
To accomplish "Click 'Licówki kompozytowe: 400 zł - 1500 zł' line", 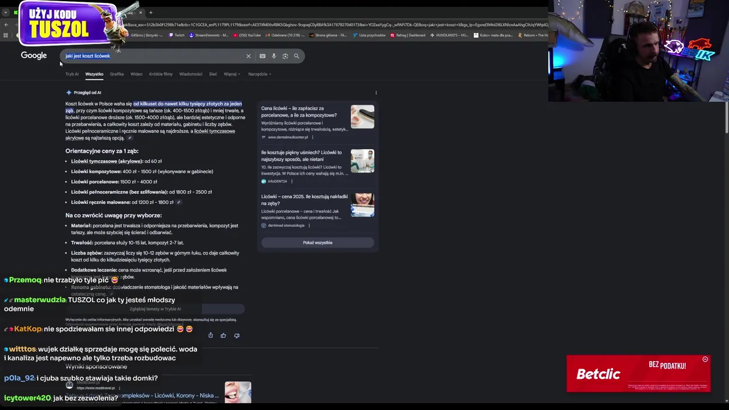I will [x=142, y=171].
